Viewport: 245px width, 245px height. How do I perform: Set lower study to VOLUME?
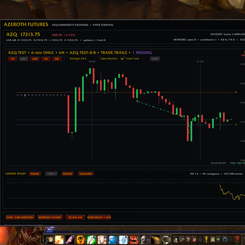[x=86, y=174]
